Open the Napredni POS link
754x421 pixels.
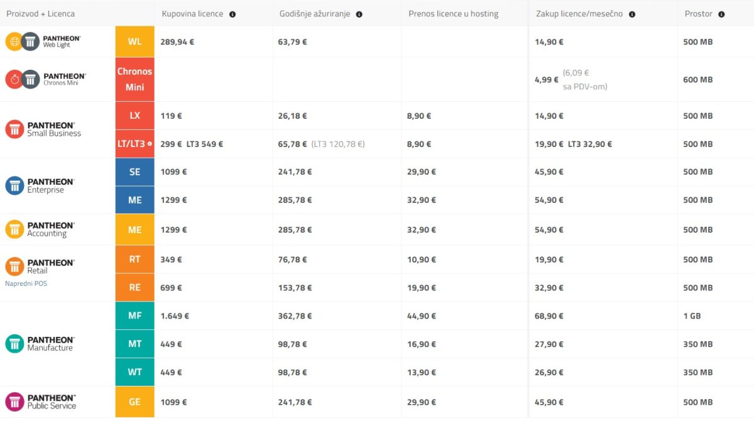[x=26, y=283]
